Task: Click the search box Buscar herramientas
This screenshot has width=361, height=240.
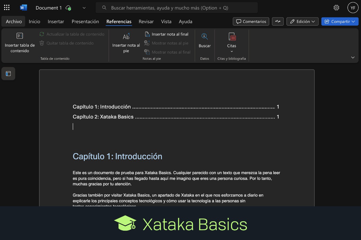Action: [176, 8]
